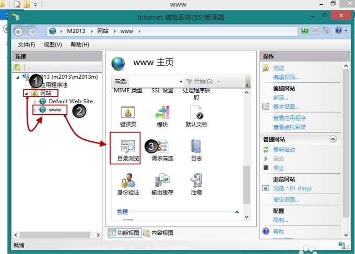Collapse the 管理网站 section chevron
Image resolution: width=355 pixels, height=254 pixels.
(x=333, y=139)
